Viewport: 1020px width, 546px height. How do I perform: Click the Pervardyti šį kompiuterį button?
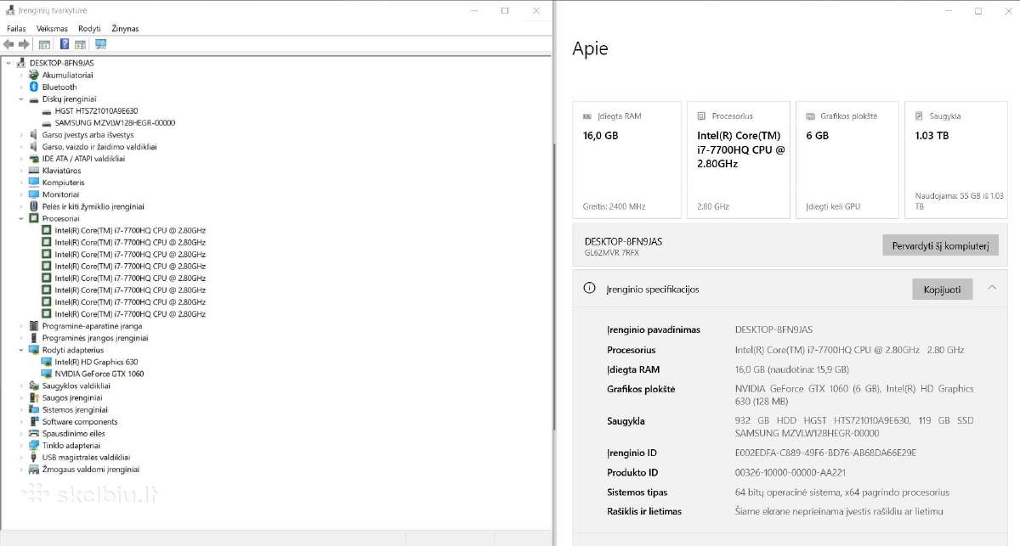tap(938, 245)
